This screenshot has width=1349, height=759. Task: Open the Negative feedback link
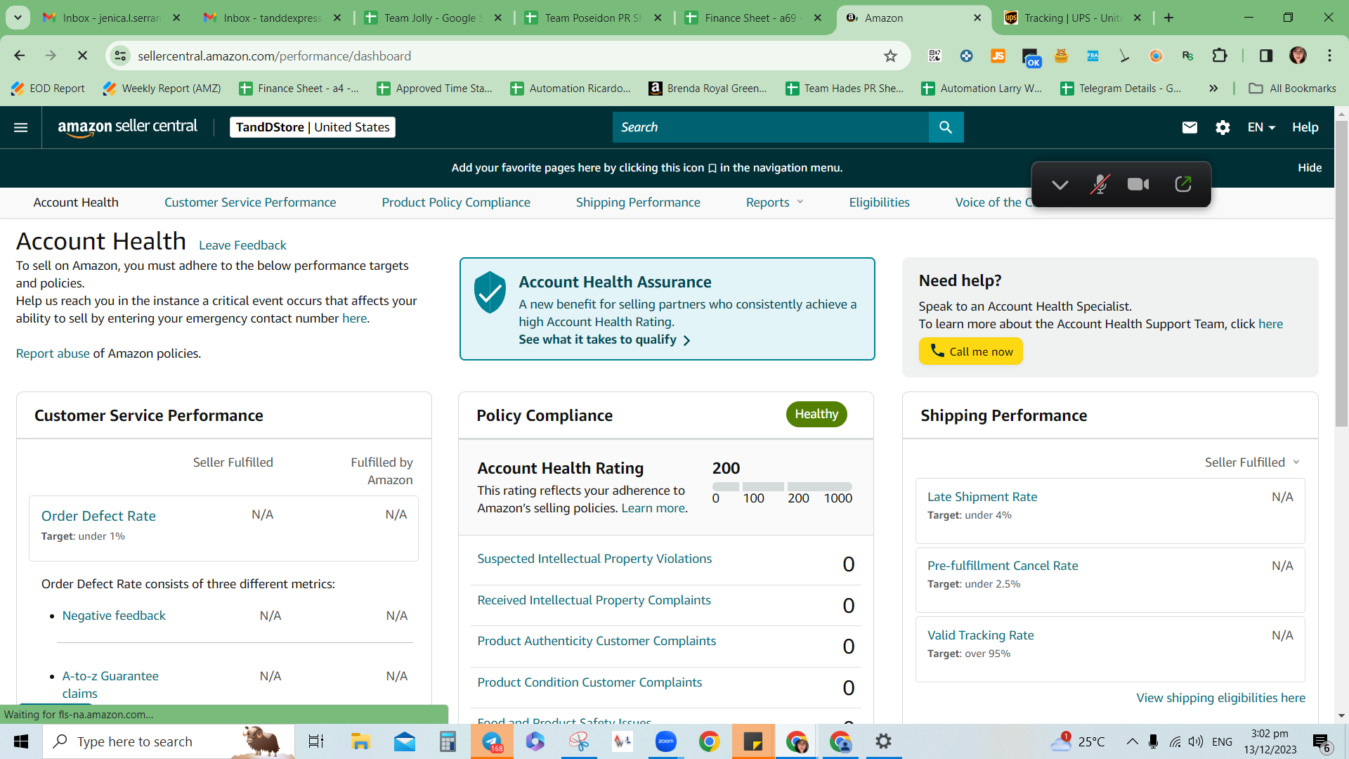[114, 616]
